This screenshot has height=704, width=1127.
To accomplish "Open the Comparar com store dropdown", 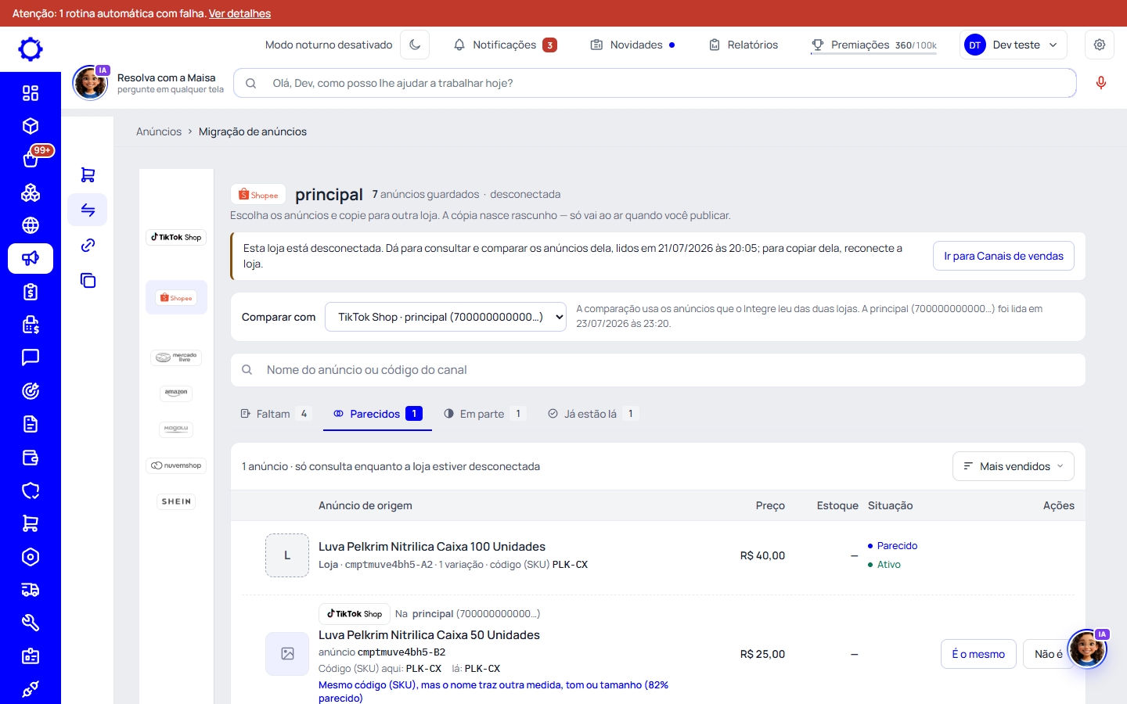I will [445, 317].
